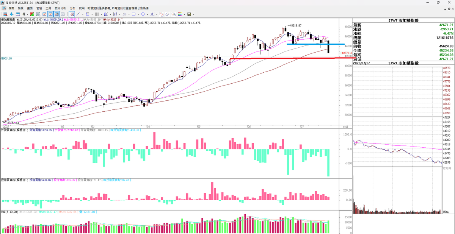Click the blue ruler scale toolbar icon
The height and width of the screenshot is (234, 455).
18,14
